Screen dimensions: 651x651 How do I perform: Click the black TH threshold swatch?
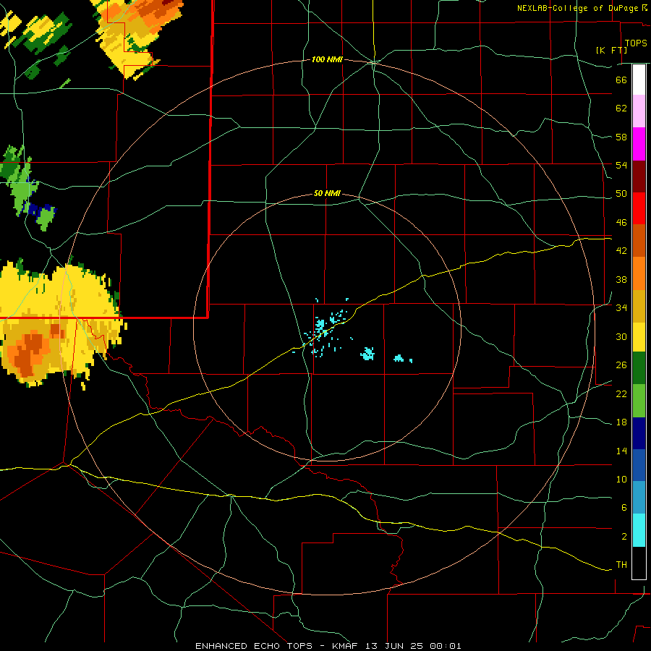click(639, 563)
